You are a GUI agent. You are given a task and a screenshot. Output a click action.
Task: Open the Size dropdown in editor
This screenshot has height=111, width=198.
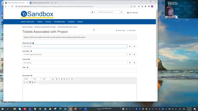(46, 79)
